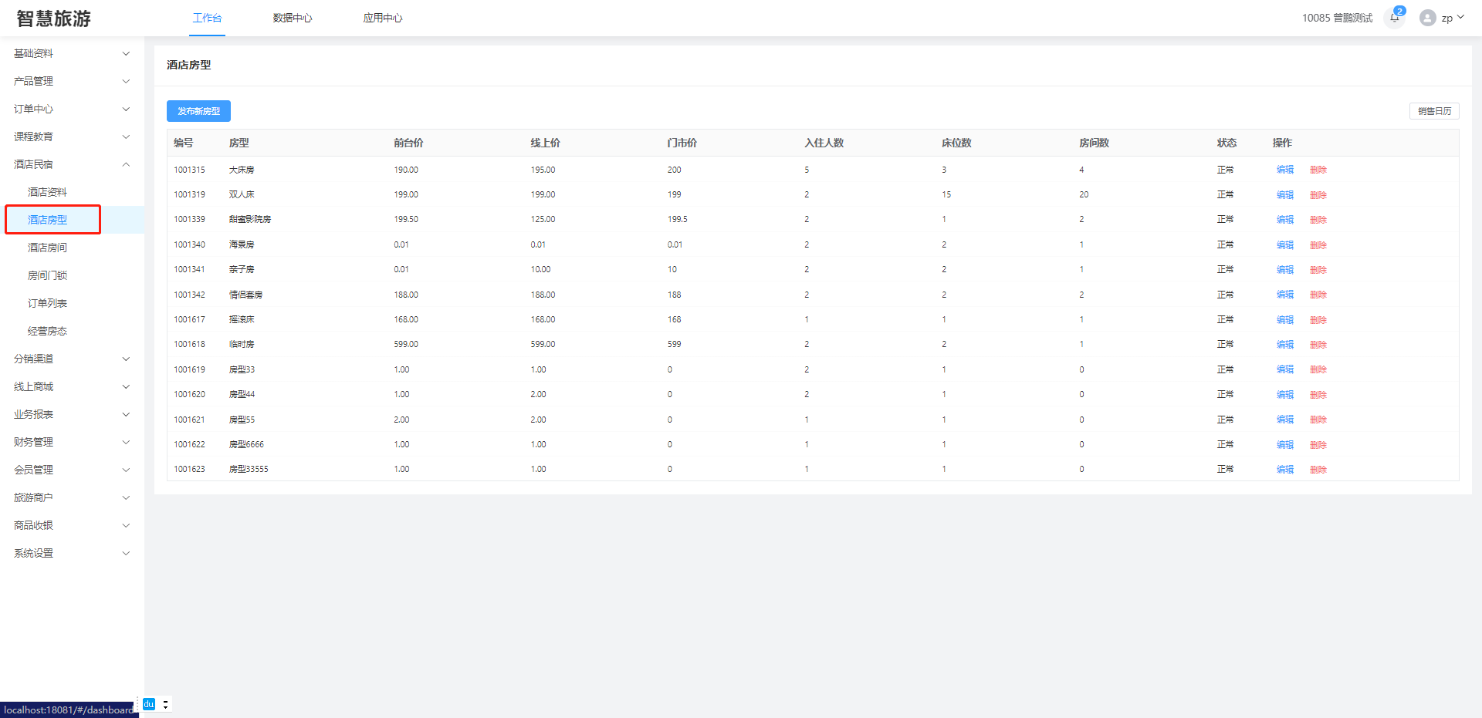Open the 应用中心 top tab
The width and height of the screenshot is (1482, 718).
click(x=382, y=18)
